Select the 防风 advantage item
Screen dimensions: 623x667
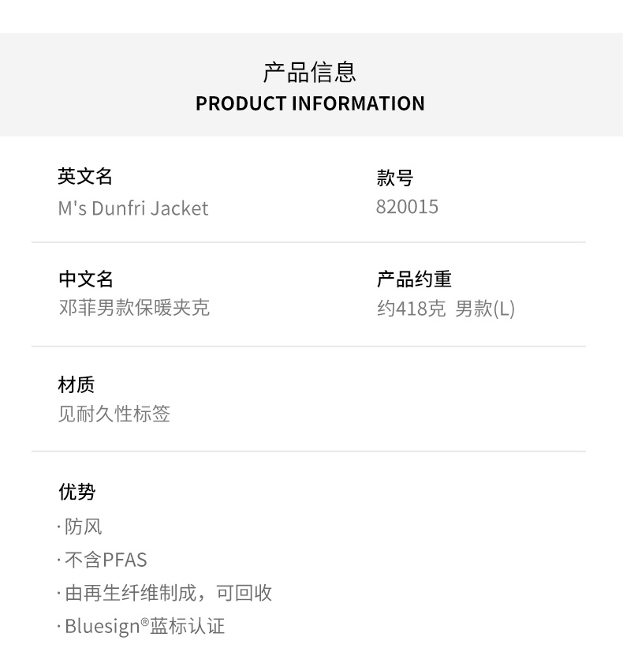point(83,526)
